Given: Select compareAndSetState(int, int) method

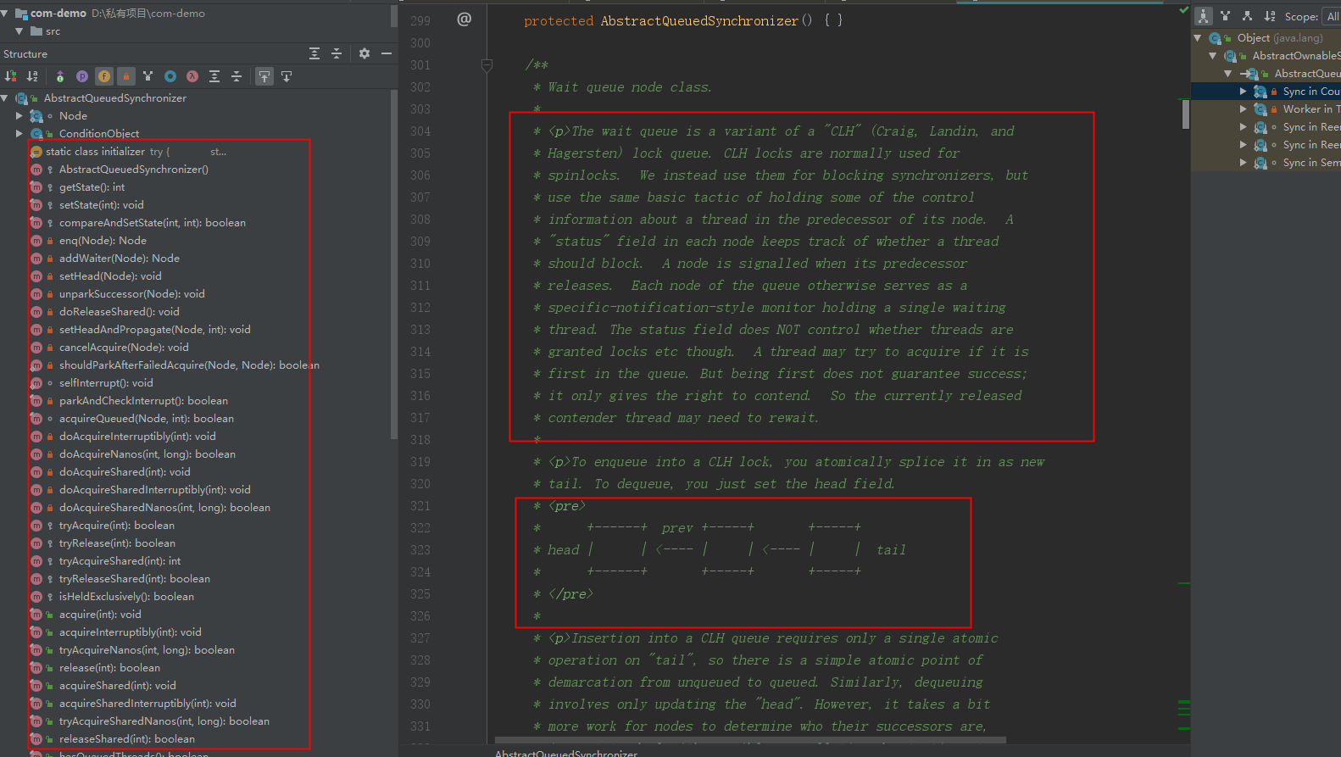Looking at the screenshot, I should point(153,223).
